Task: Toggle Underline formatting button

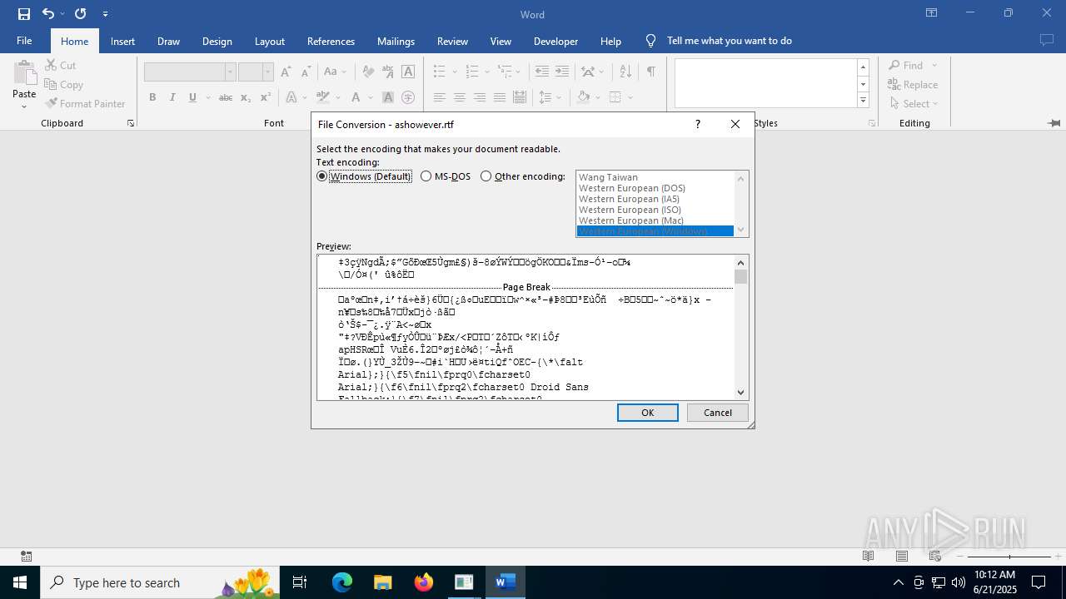Action: tap(192, 97)
